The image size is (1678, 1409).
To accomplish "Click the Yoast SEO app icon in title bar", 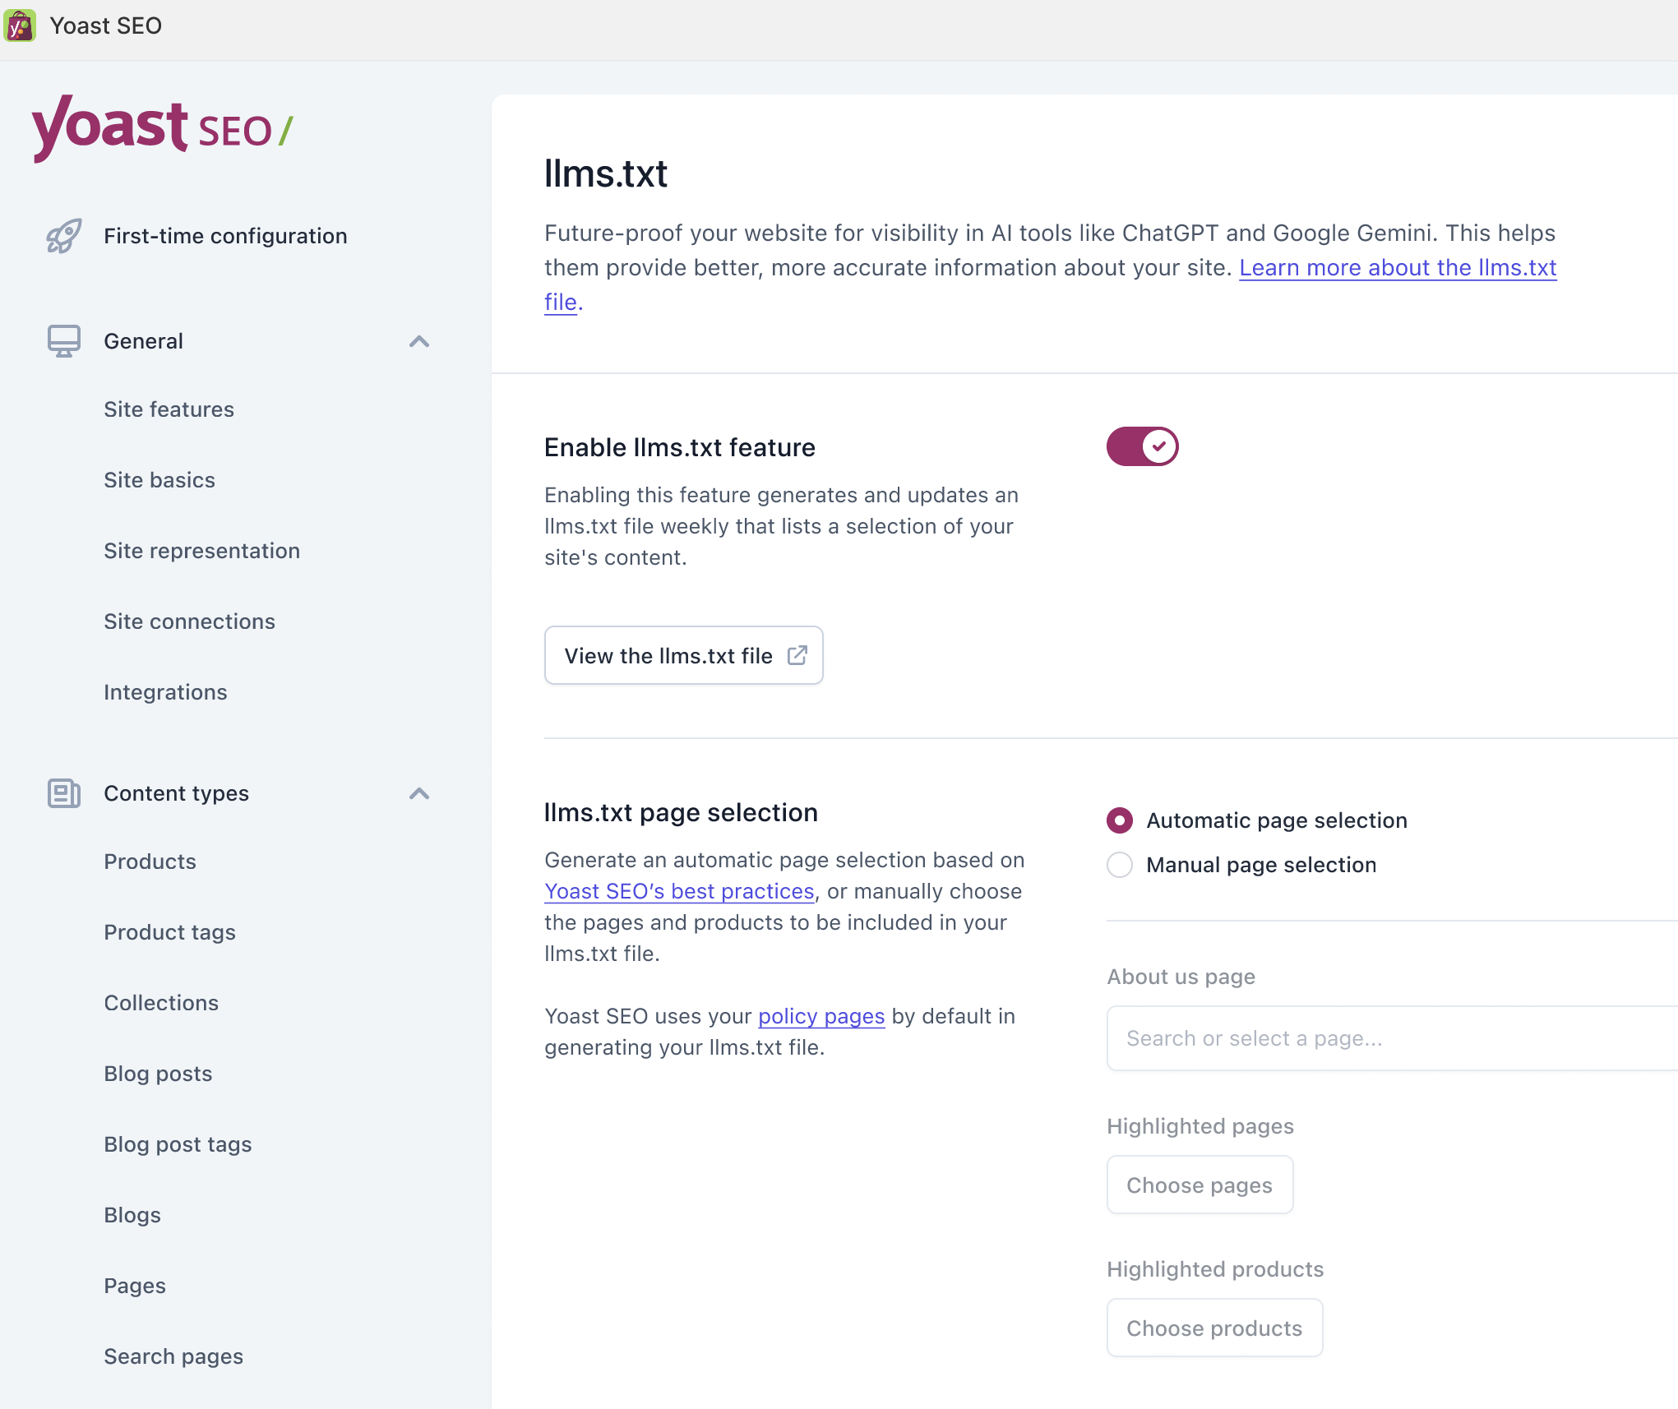I will (20, 25).
